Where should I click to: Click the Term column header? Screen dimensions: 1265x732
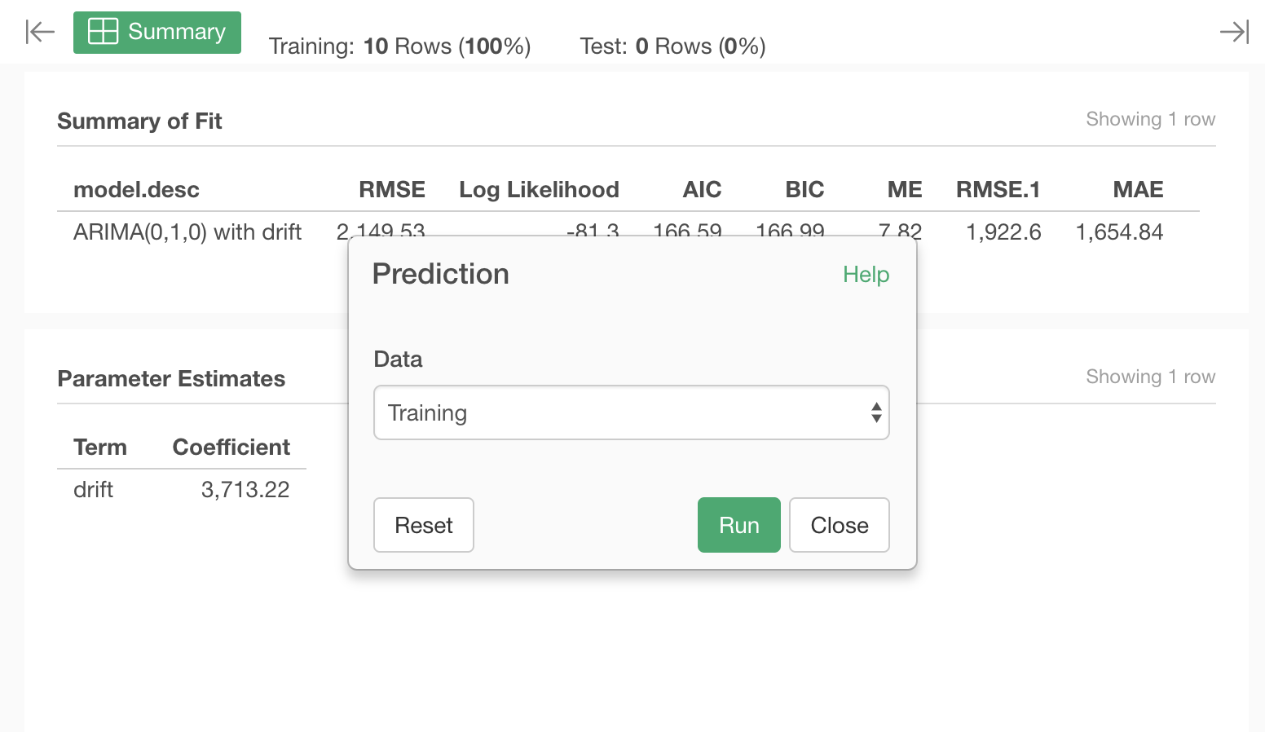[100, 448]
